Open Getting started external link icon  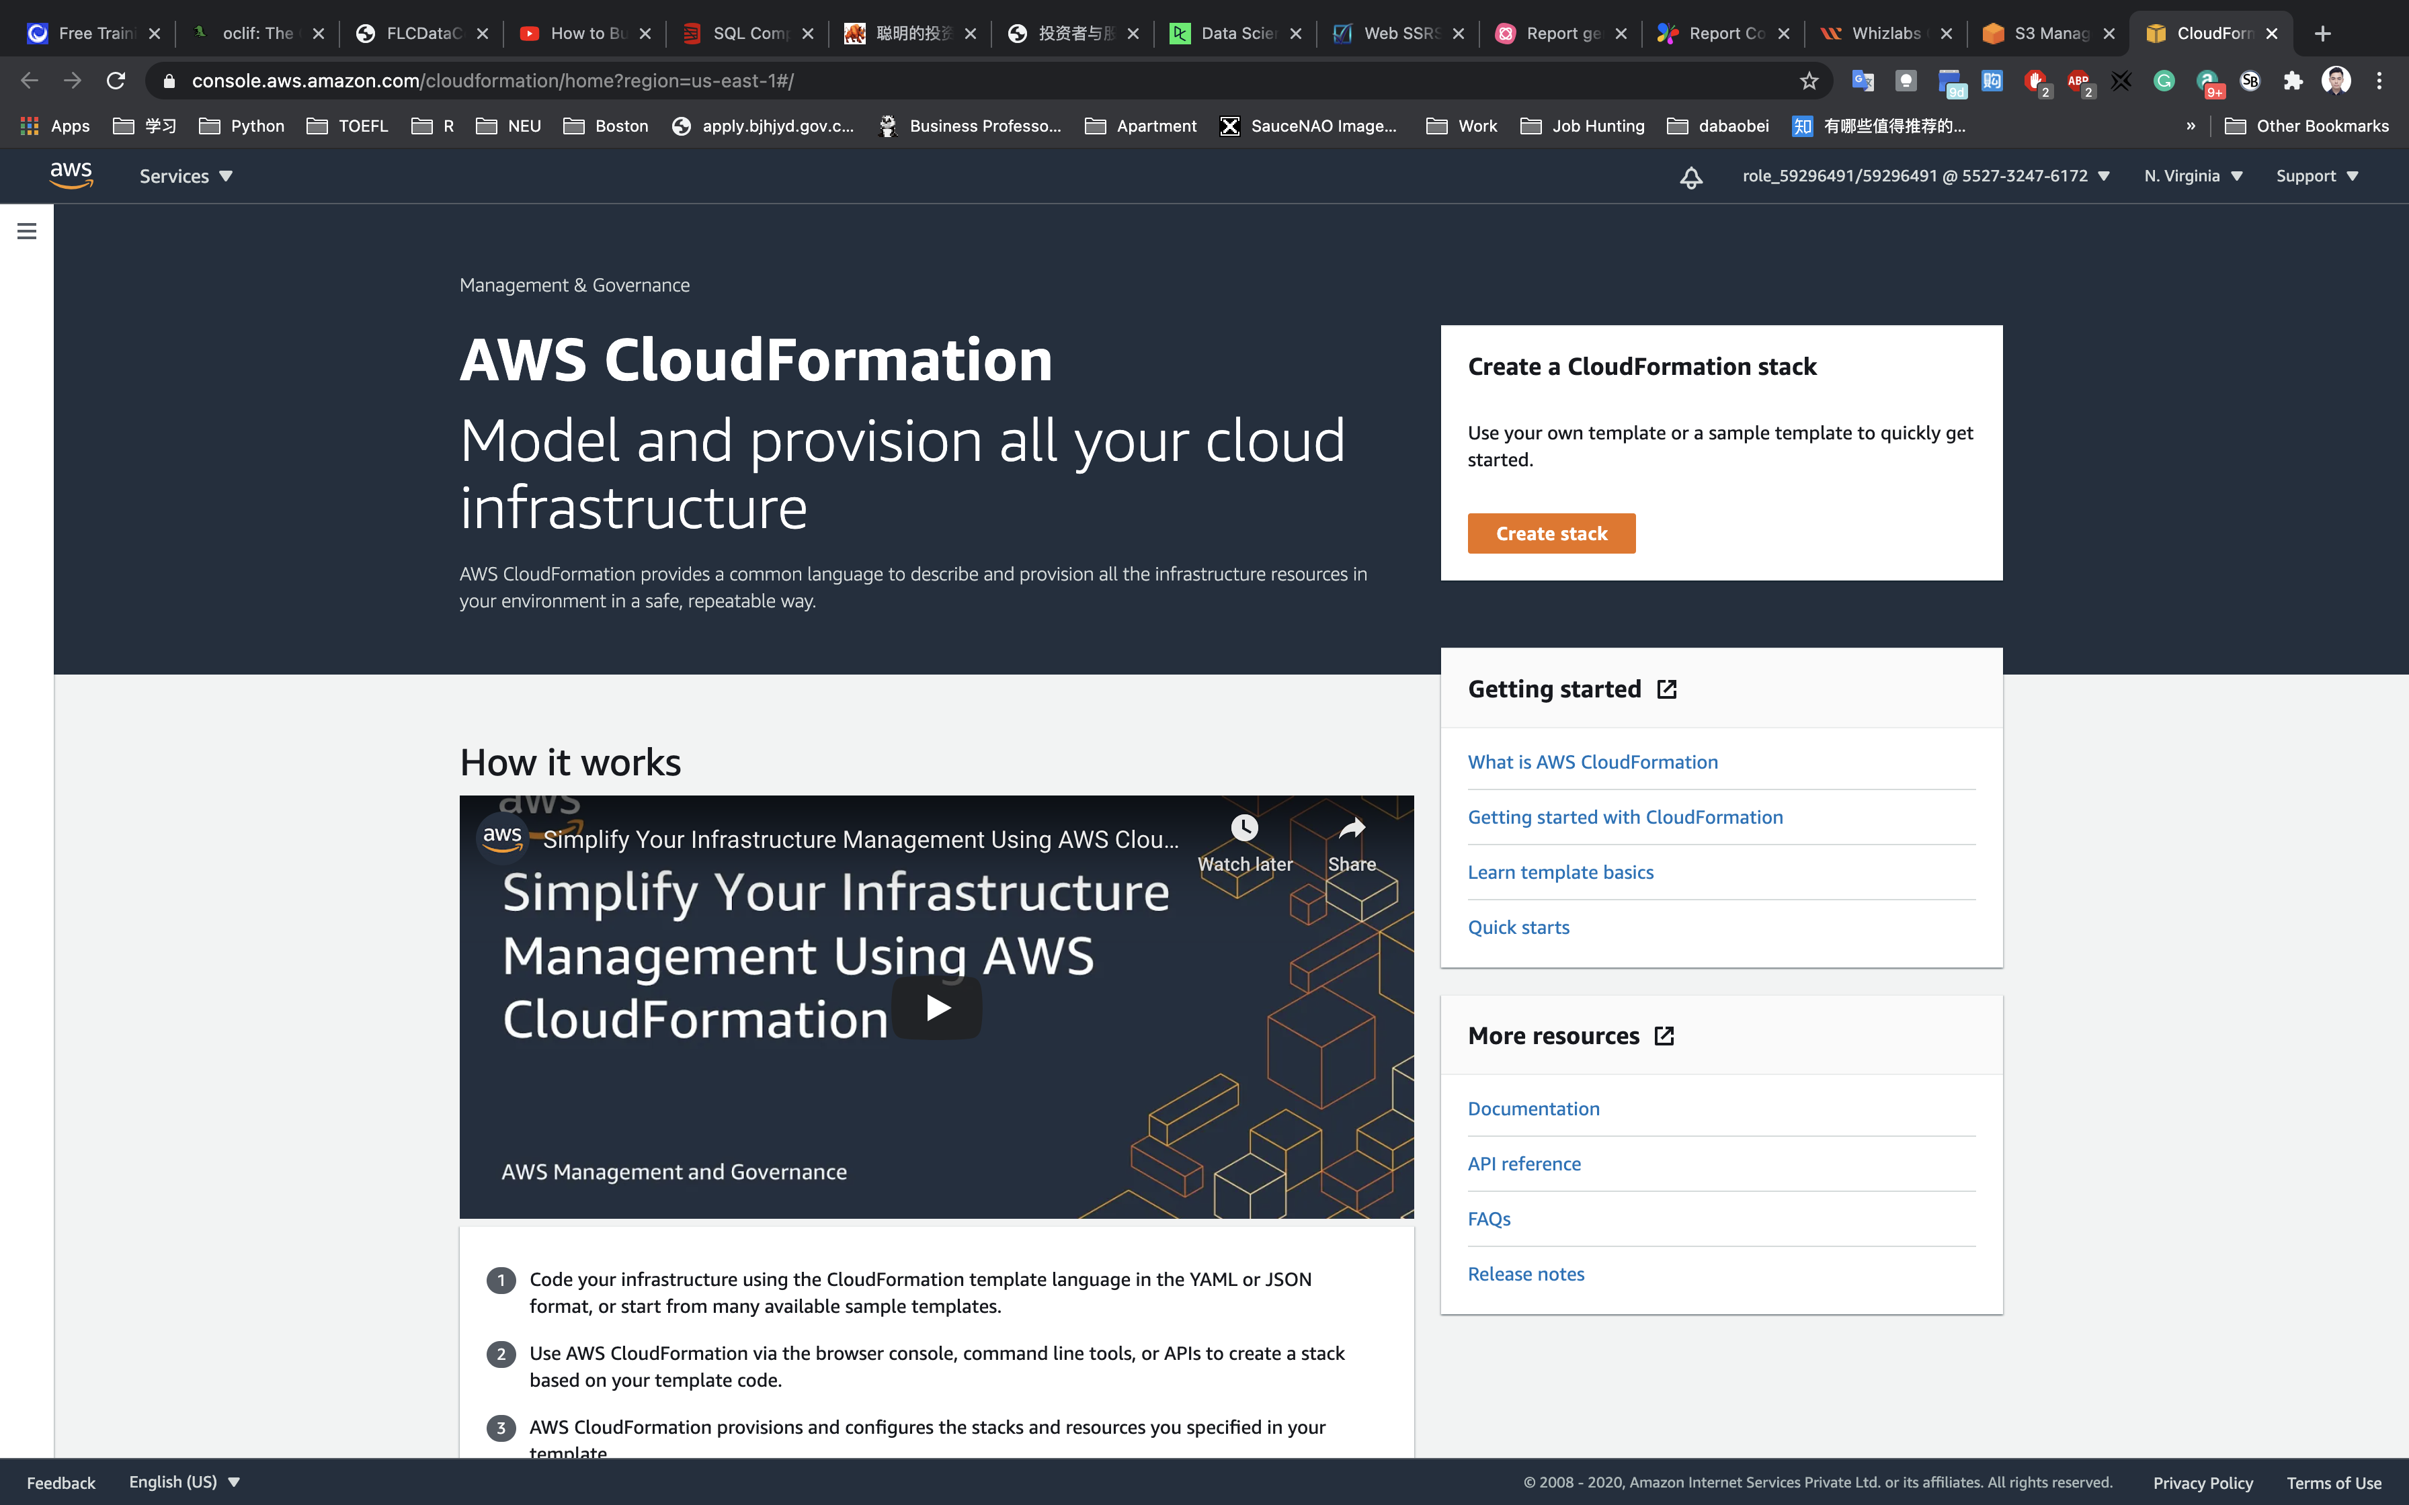click(1666, 689)
